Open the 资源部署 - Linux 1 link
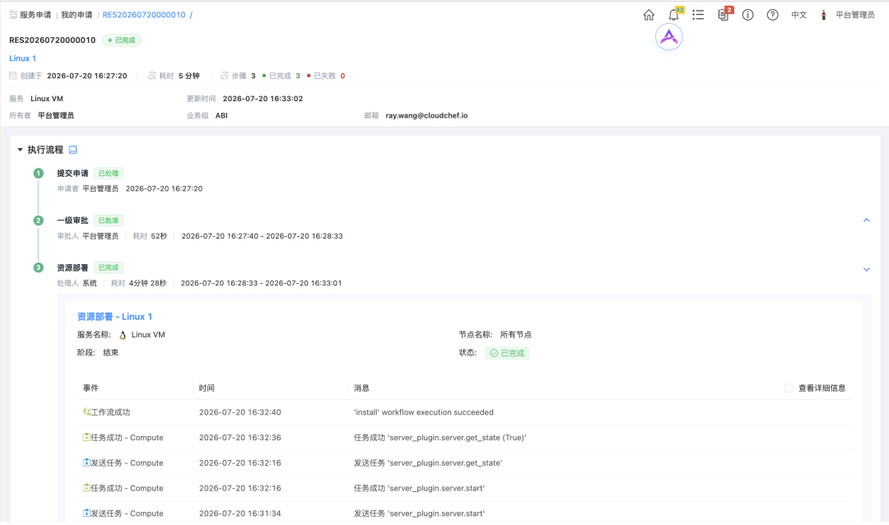 pos(114,317)
